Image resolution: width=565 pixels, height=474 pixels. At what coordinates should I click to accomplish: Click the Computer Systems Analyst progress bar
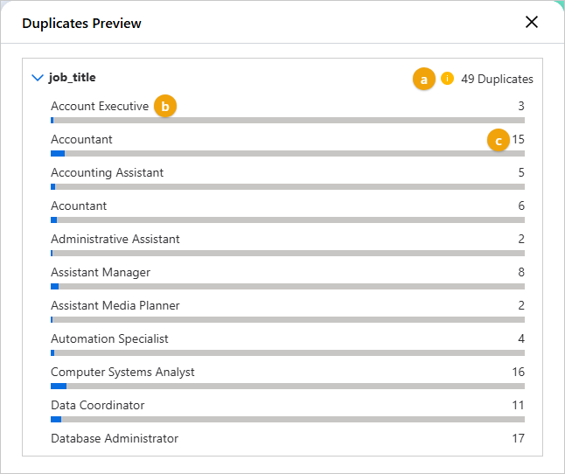click(288, 387)
